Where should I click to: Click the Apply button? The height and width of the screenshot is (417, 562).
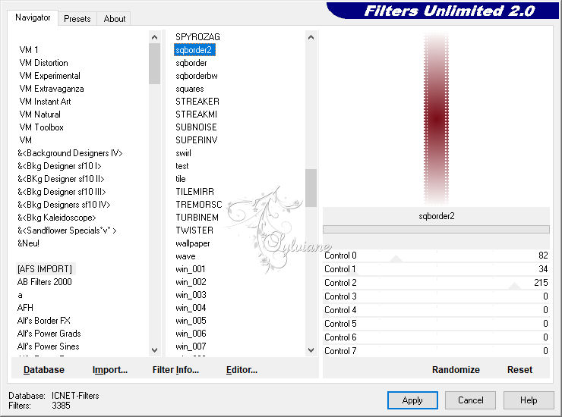pyautogui.click(x=412, y=400)
